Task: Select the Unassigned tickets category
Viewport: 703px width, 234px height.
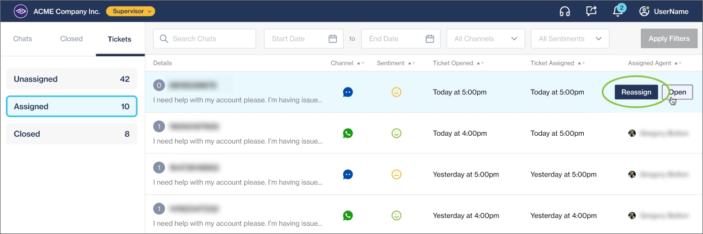Action: [71, 79]
